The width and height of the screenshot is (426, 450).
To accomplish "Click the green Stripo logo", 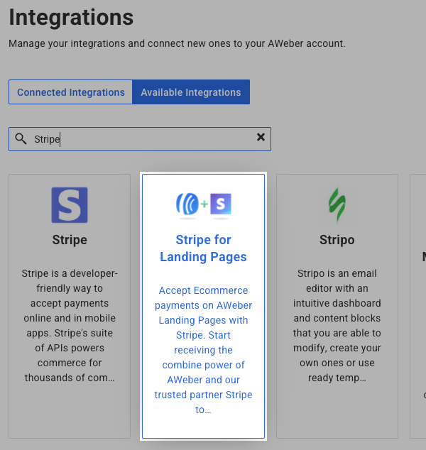I will (337, 205).
